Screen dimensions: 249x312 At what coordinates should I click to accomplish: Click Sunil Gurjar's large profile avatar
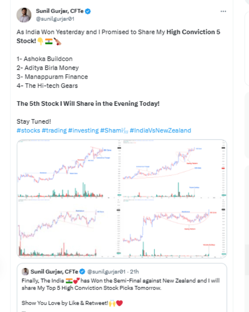[x=24, y=15]
